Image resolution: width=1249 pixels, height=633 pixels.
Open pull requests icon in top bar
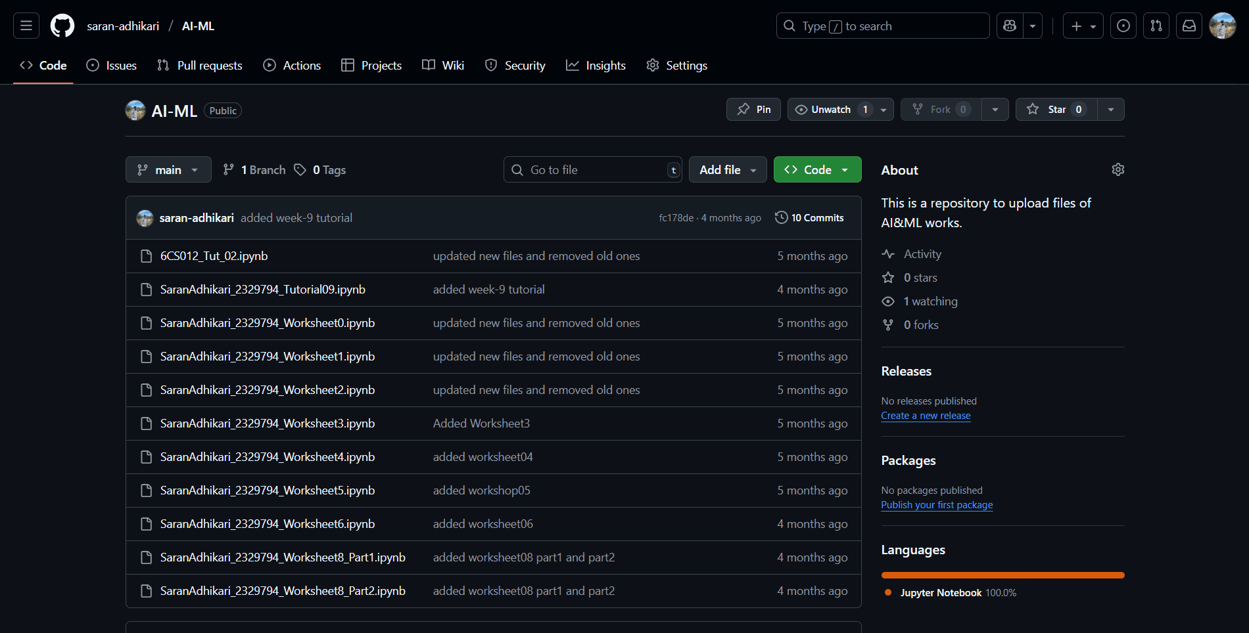click(x=1156, y=26)
